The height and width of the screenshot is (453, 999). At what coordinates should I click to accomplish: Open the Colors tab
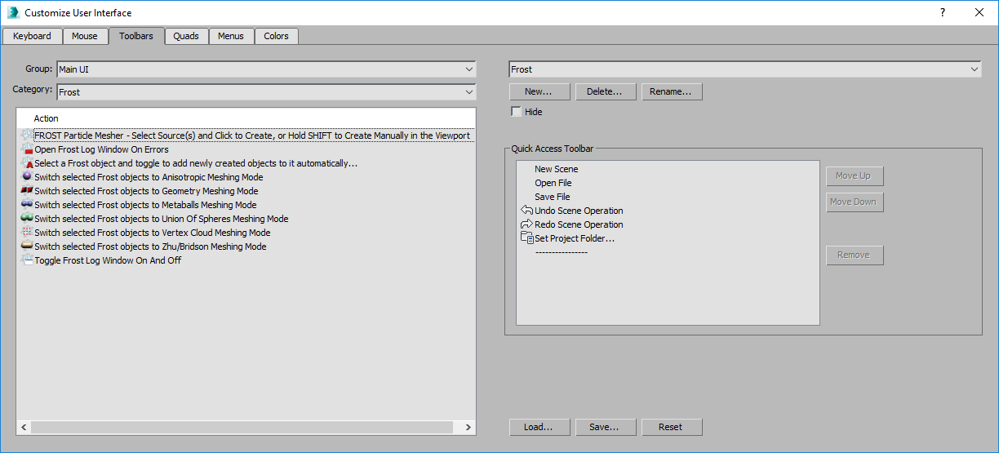tap(277, 36)
